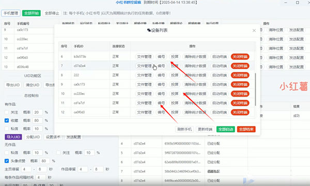Click 启动终端 for device c07d2e4

[x=220, y=66]
